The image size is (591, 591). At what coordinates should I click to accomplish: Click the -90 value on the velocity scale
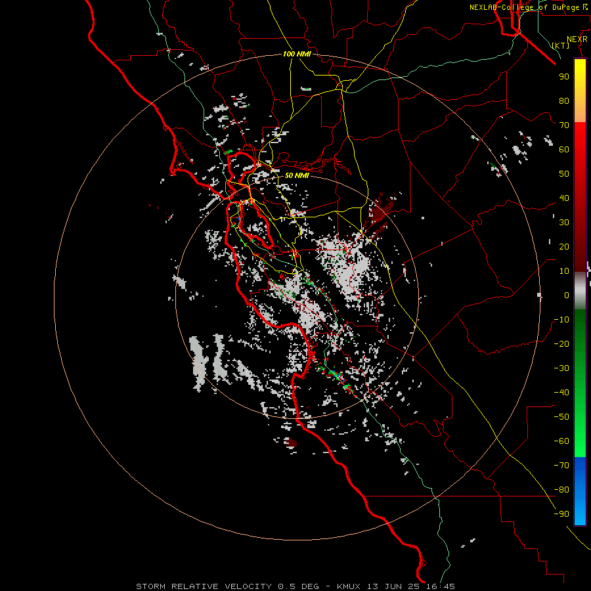pos(561,514)
